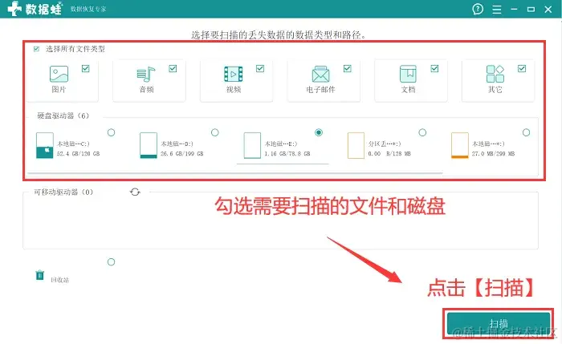Uncheck the 视频 checkbox
562x344 pixels.
[x=260, y=68]
